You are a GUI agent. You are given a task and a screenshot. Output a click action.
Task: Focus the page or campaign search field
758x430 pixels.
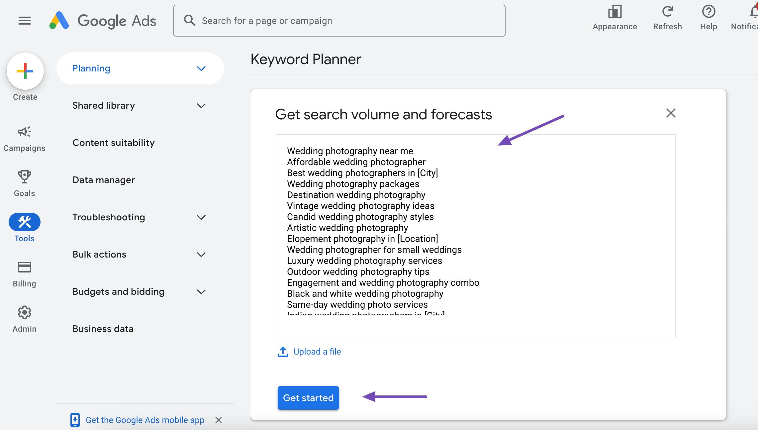[339, 21]
